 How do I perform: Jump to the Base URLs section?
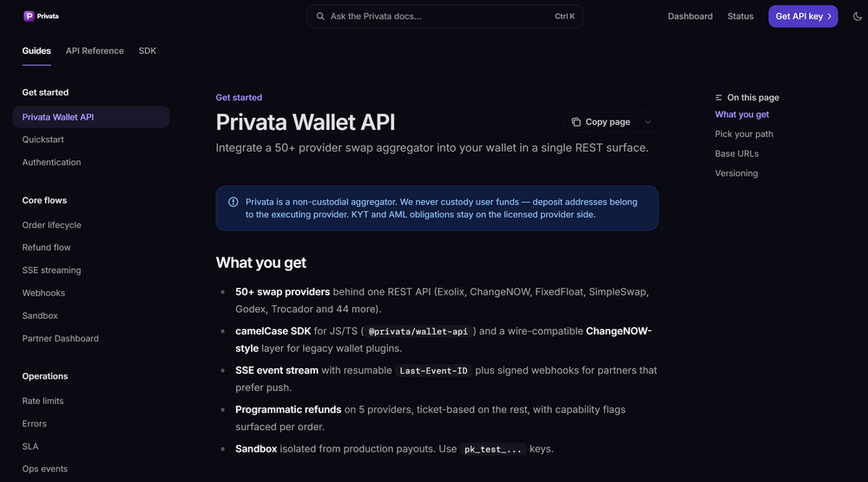tap(736, 153)
